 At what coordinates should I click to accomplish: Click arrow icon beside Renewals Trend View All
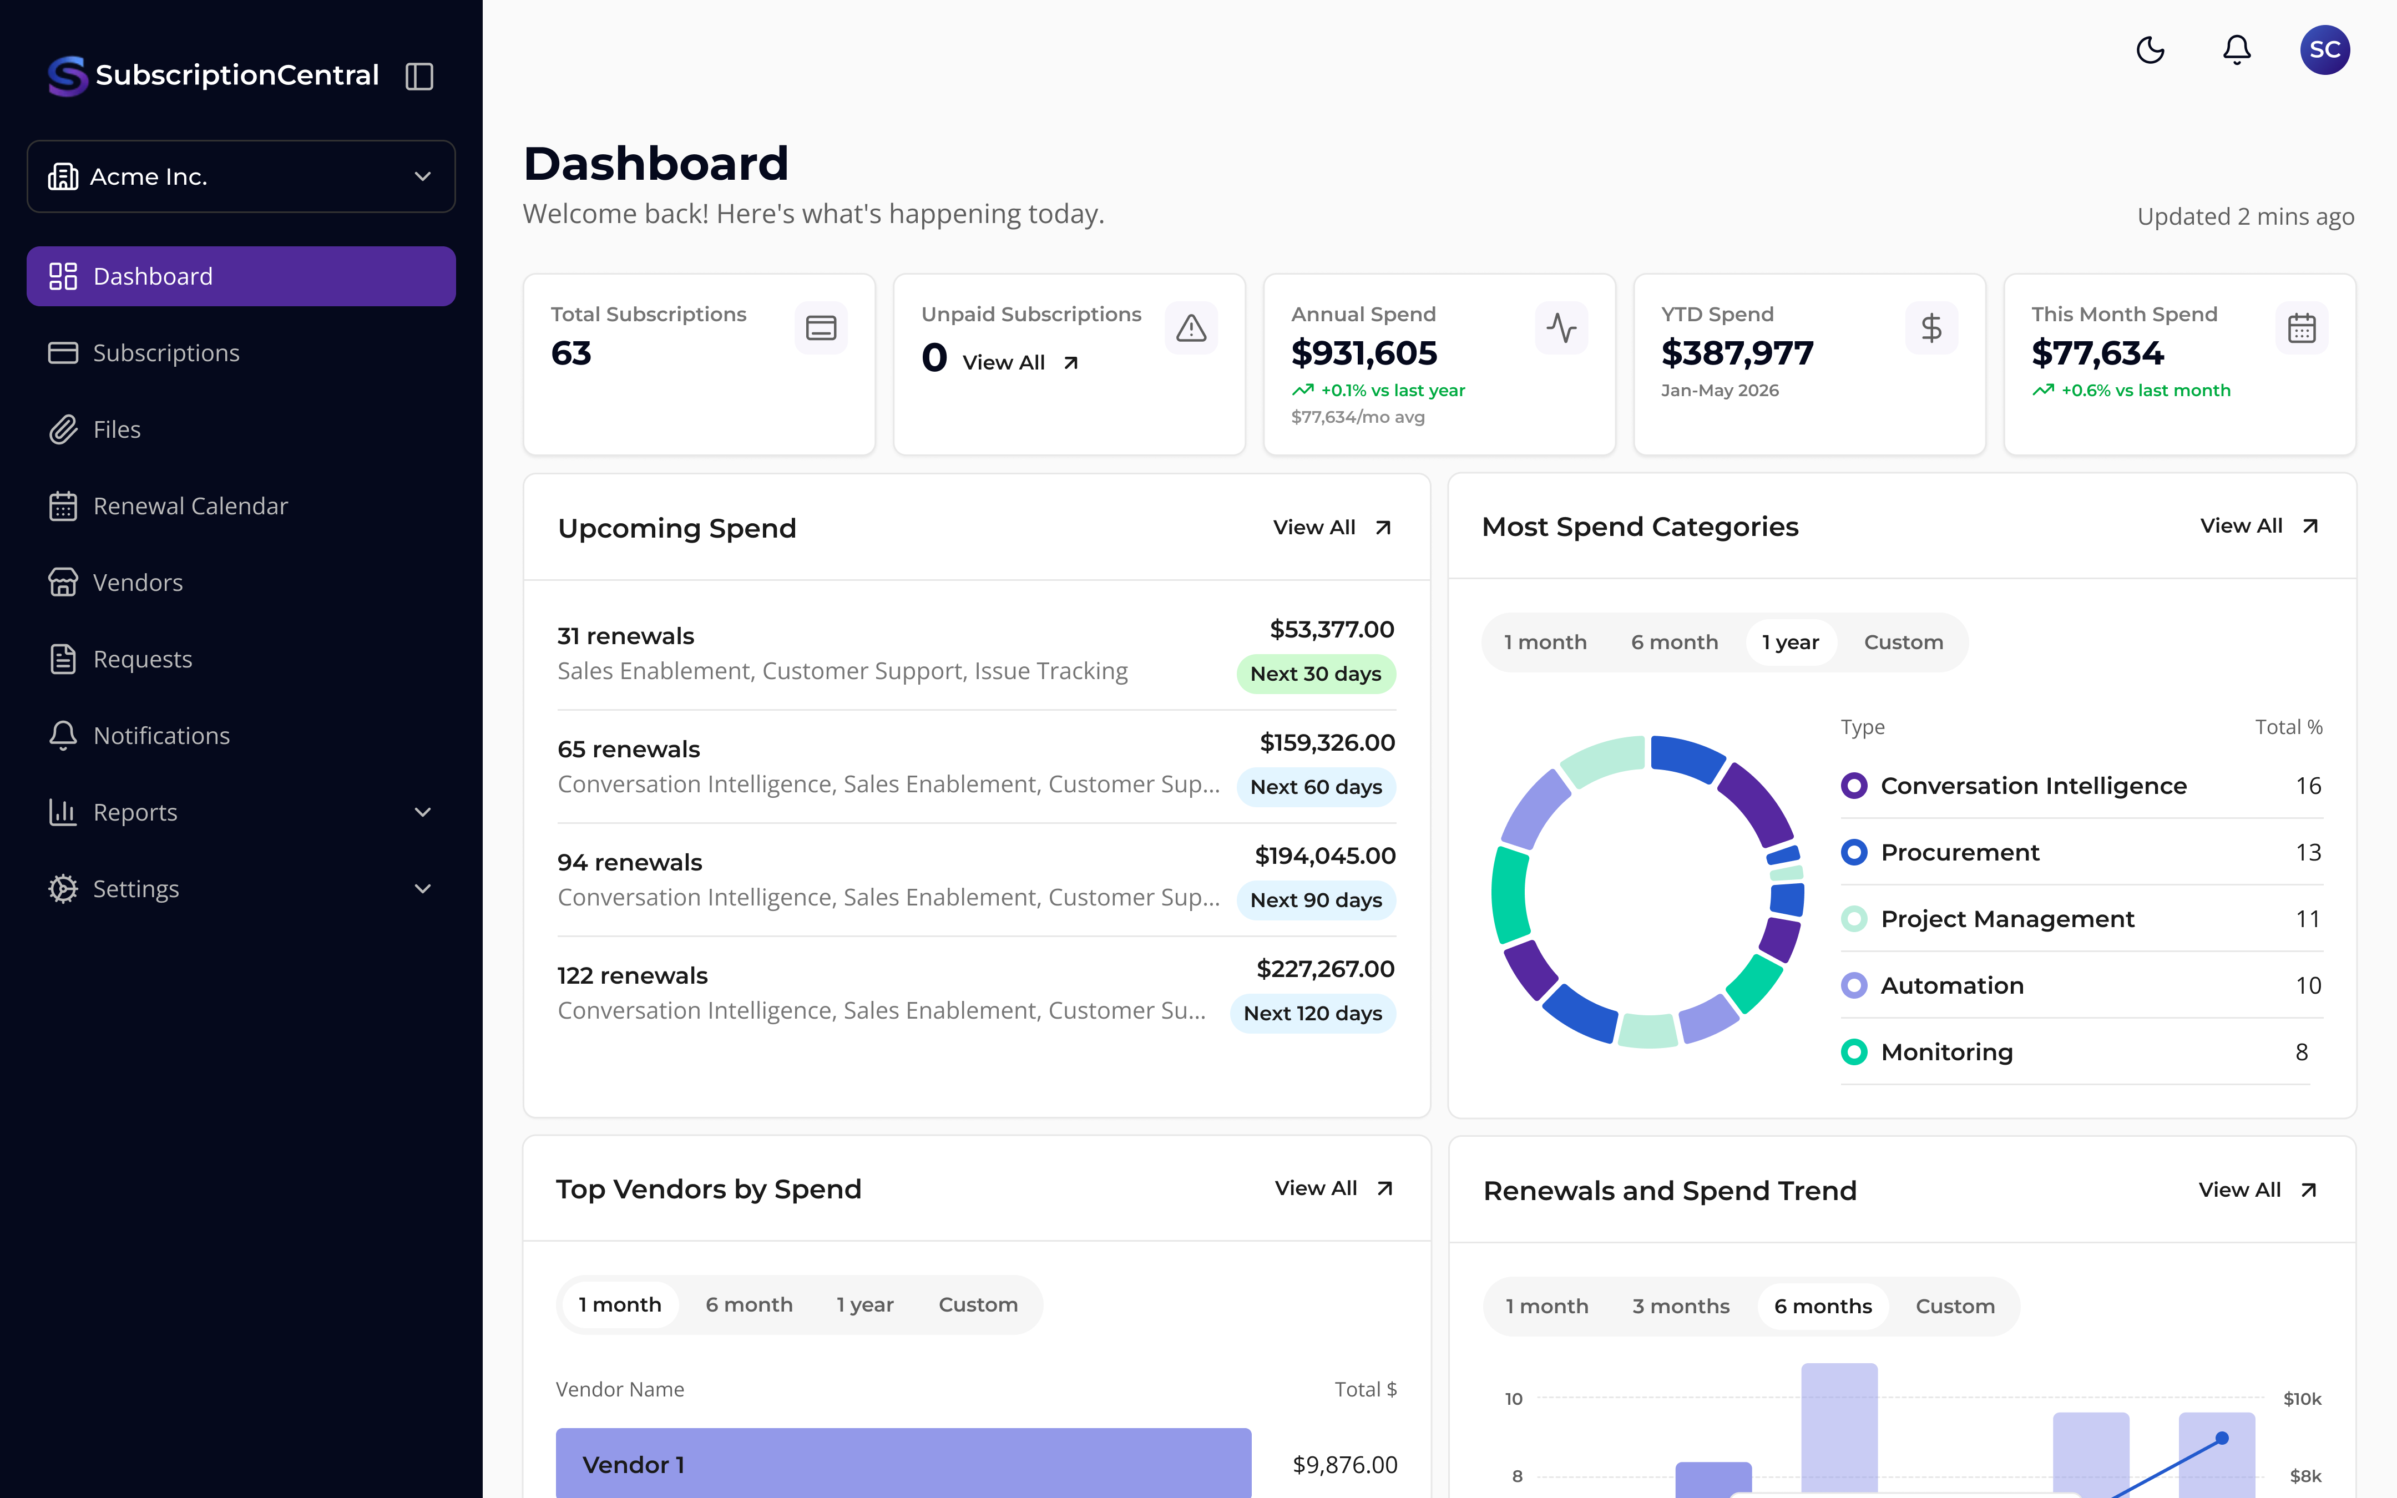pyautogui.click(x=2309, y=1191)
